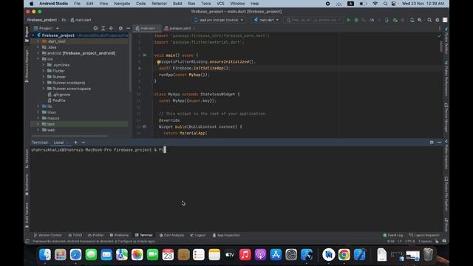Select opened file target icon in Project panel
The image size is (473, 266).
[x=95, y=28]
